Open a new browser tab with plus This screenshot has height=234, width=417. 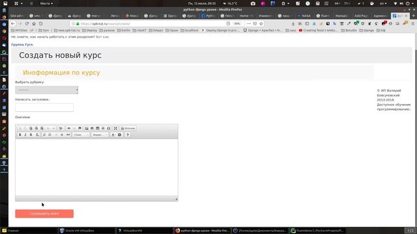click(x=413, y=16)
